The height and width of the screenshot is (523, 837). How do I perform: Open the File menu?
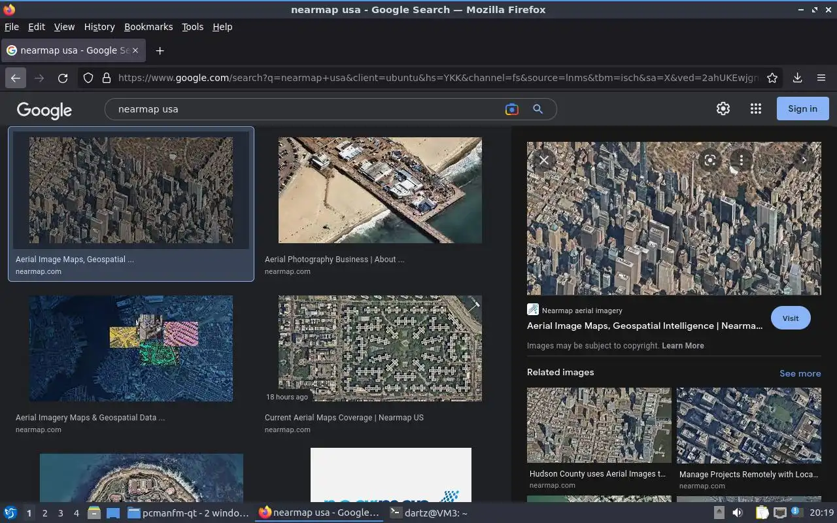point(11,27)
